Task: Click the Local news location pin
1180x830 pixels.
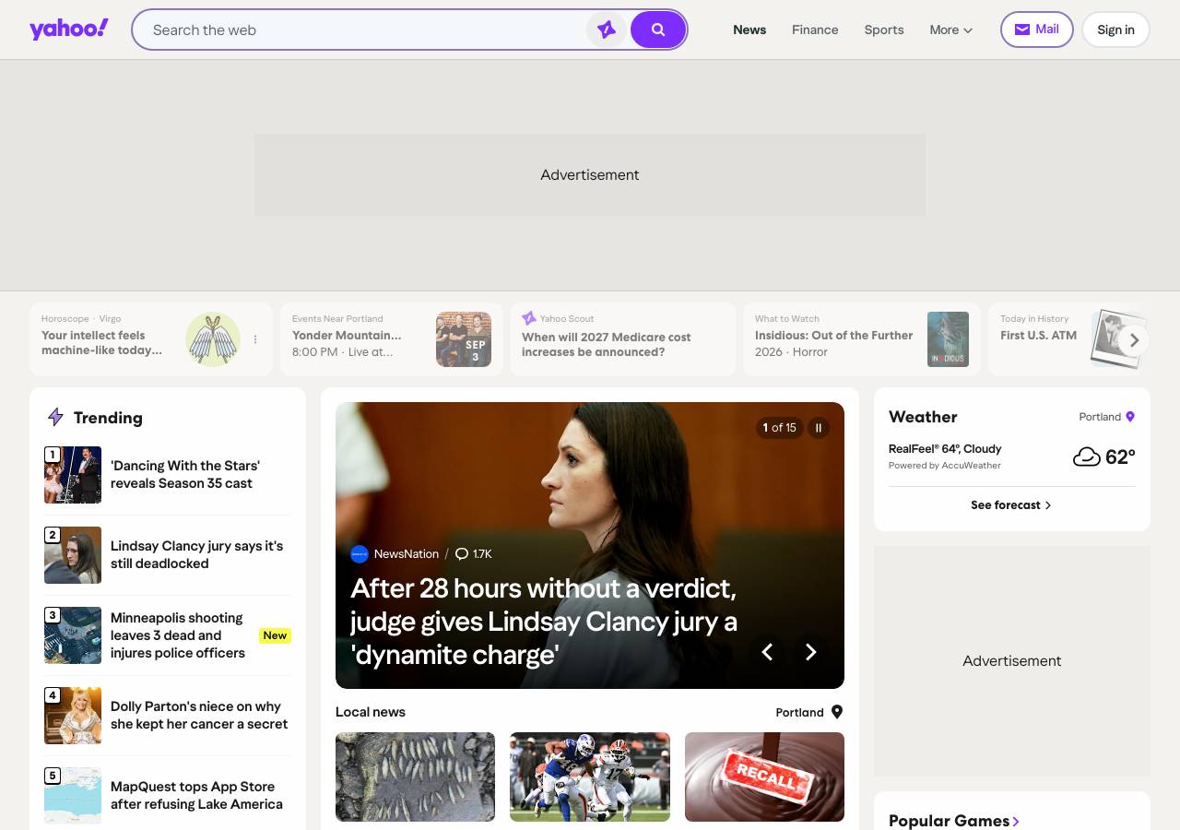Action: click(837, 712)
